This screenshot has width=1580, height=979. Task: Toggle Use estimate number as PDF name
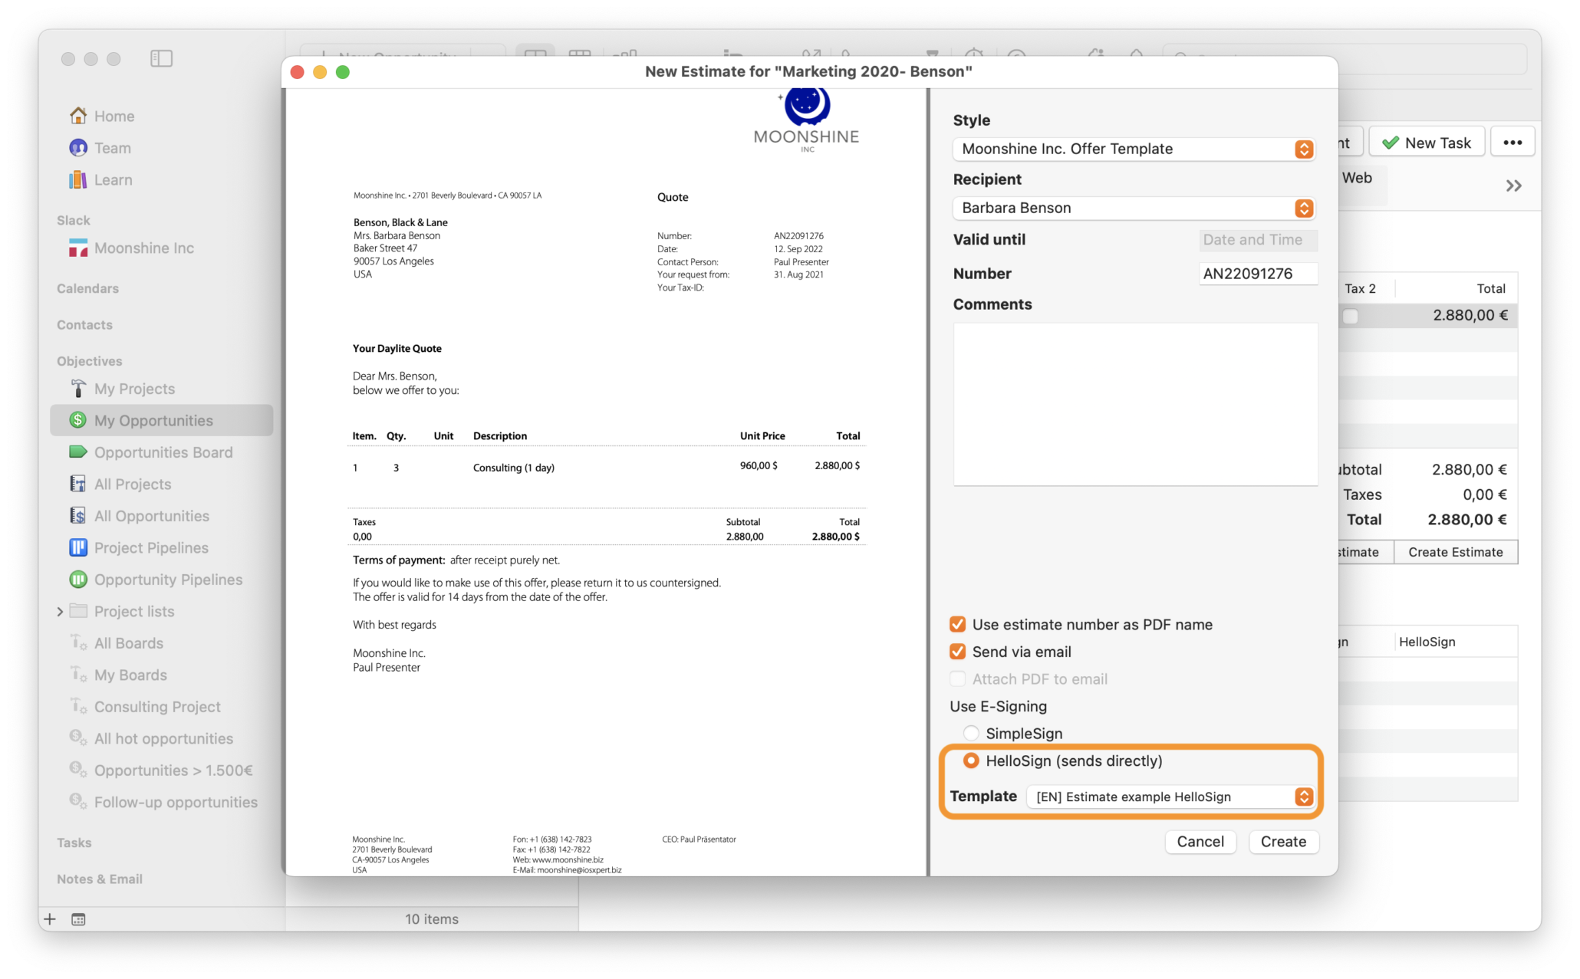pyautogui.click(x=957, y=624)
